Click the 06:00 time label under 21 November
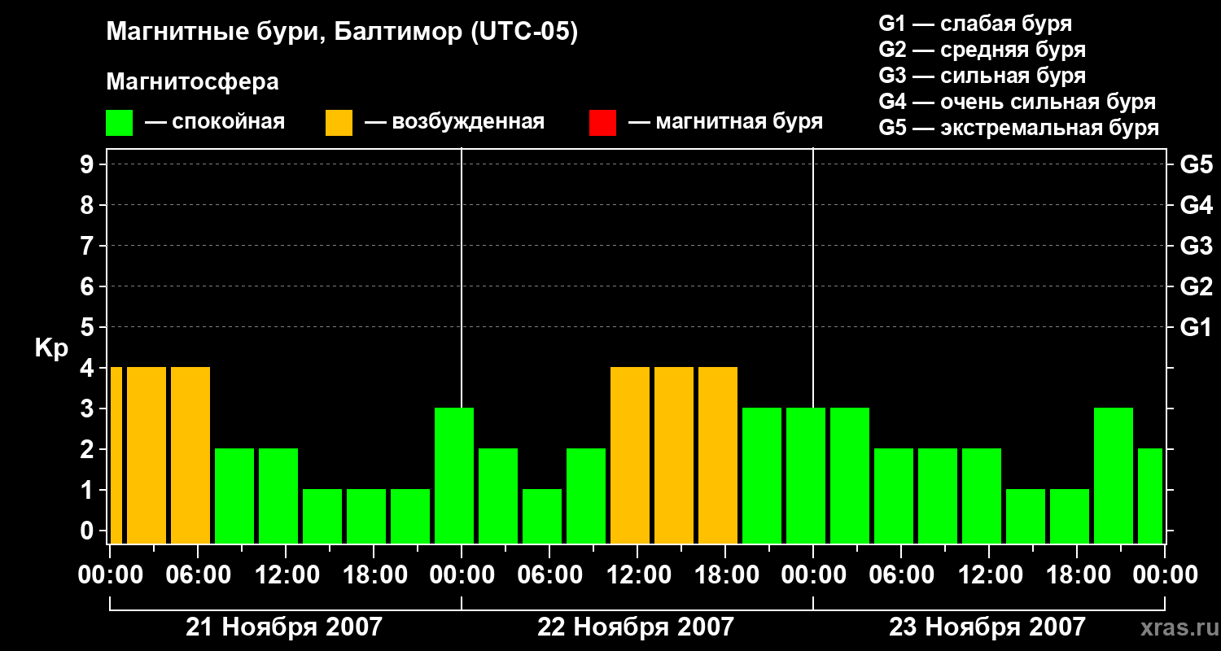Screen dimensions: 1221x651 [x=198, y=575]
